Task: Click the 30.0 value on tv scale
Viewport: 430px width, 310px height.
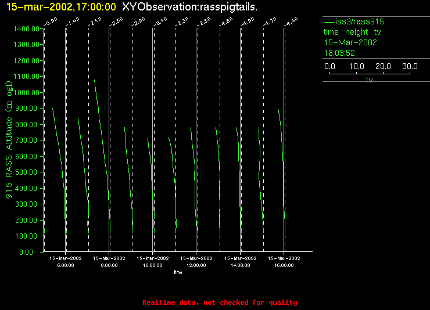Action: point(410,66)
